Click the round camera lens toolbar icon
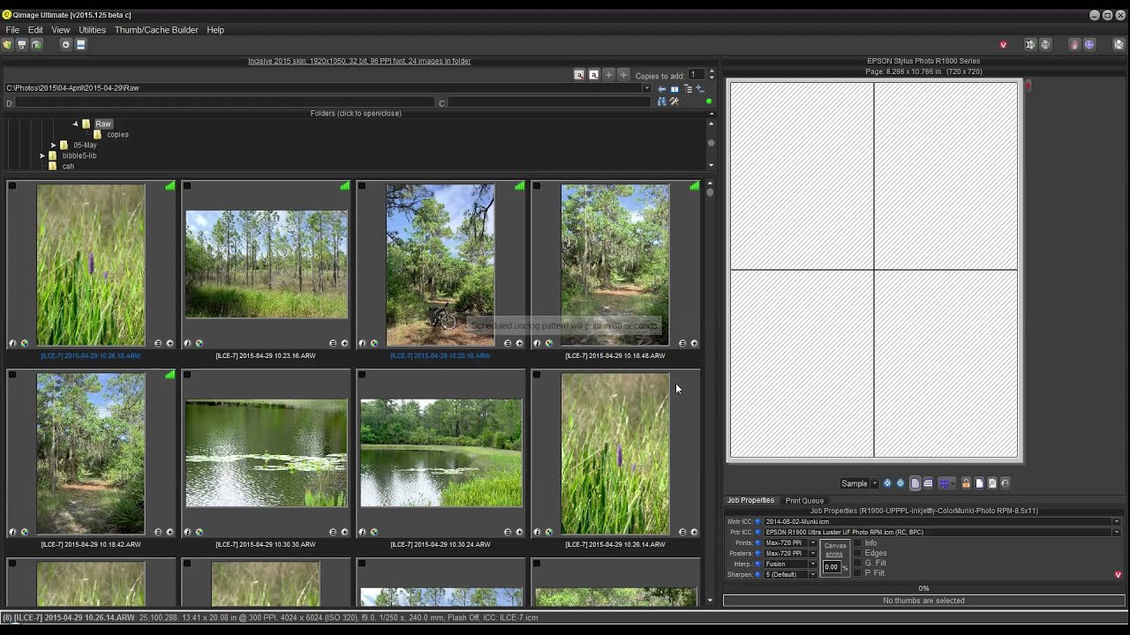The image size is (1130, 635). click(x=65, y=44)
